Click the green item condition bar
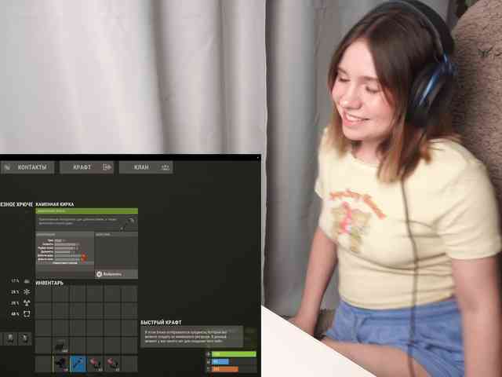Screen dimensions: 502x377 click(87, 211)
